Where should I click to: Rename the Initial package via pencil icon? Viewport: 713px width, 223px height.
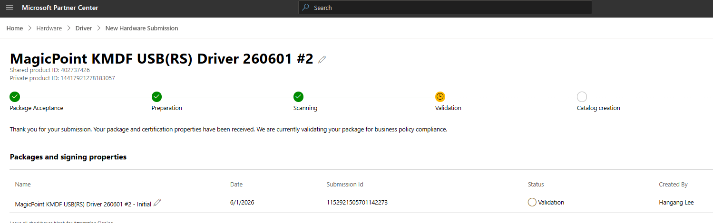pyautogui.click(x=157, y=203)
